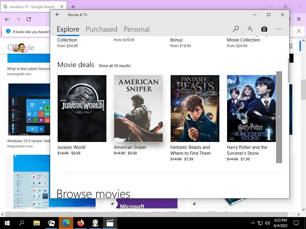This screenshot has height=229, width=306.
Task: Click the Movies & TV vertical scrollbar thumb
Action: 288,70
